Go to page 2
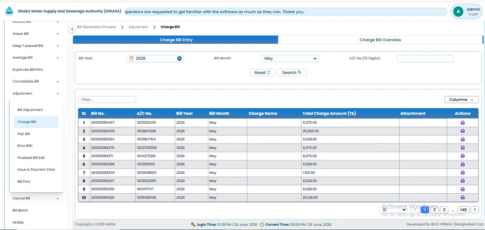The height and width of the screenshot is (230, 485). pos(435,210)
